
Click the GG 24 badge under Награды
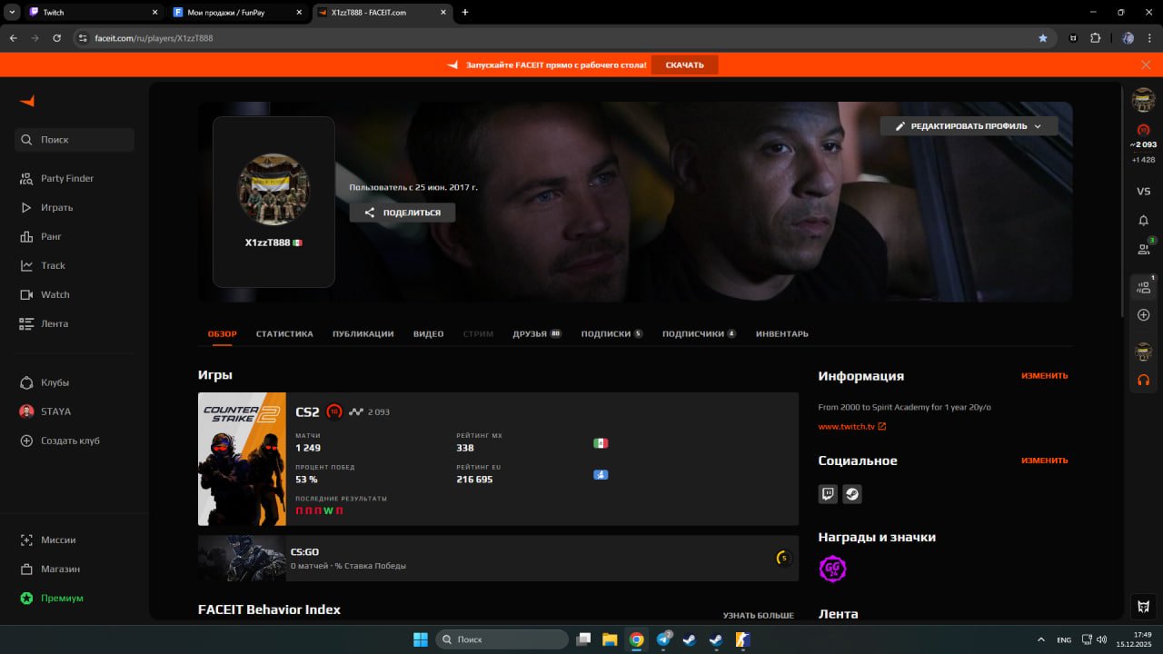pos(832,568)
